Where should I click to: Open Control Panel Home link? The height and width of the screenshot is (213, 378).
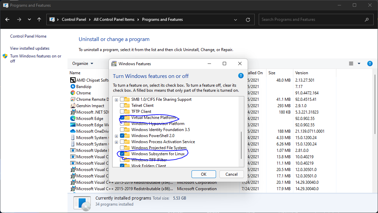click(28, 36)
